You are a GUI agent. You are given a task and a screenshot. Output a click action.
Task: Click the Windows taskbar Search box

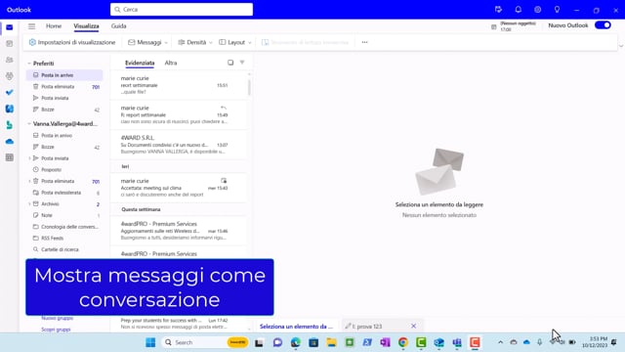point(205,342)
